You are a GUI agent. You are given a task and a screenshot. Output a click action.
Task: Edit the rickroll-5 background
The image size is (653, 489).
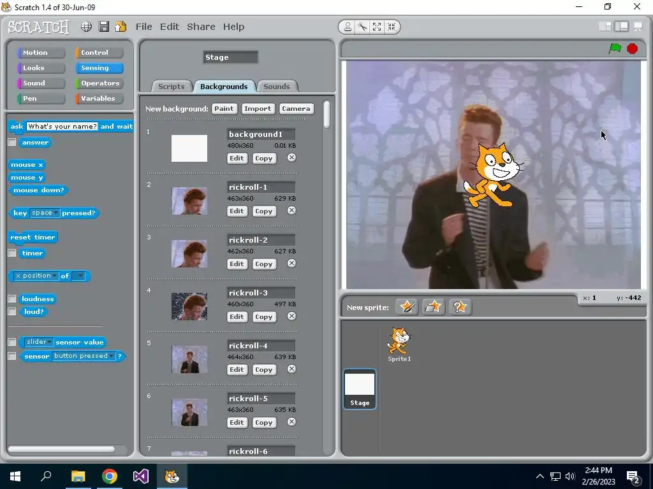pyautogui.click(x=237, y=422)
